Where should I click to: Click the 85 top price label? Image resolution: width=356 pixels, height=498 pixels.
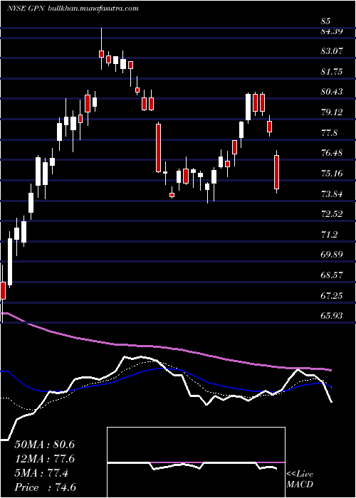pos(326,21)
